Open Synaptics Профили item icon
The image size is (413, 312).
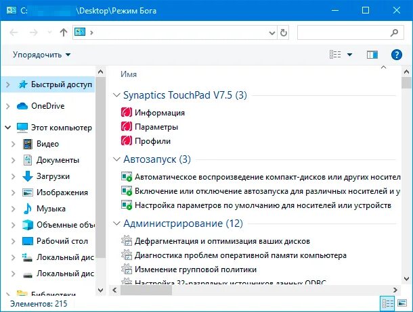click(x=127, y=141)
